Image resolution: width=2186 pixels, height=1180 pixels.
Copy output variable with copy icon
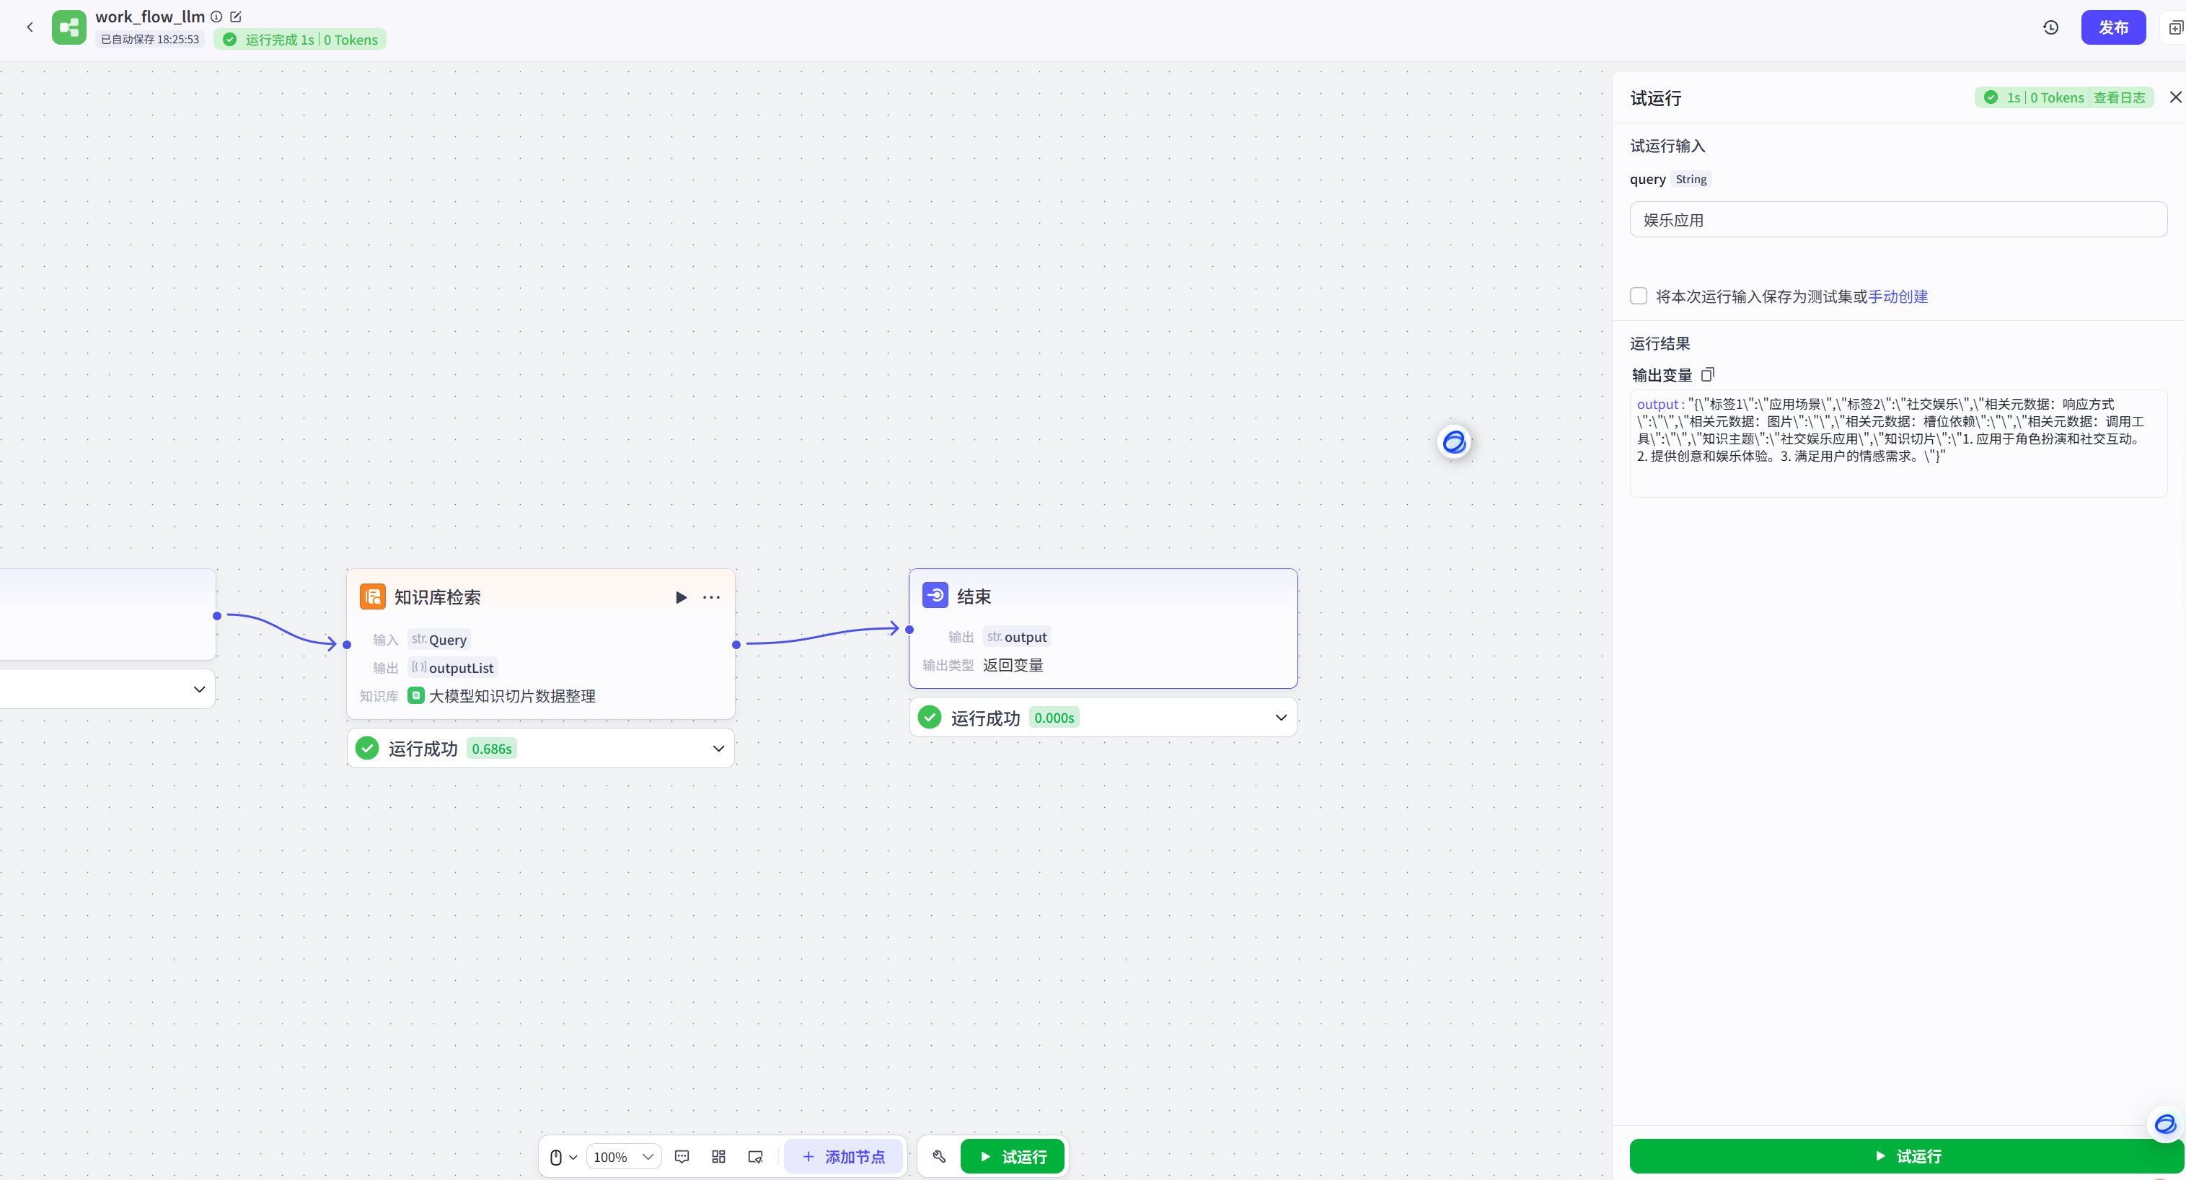[1707, 374]
